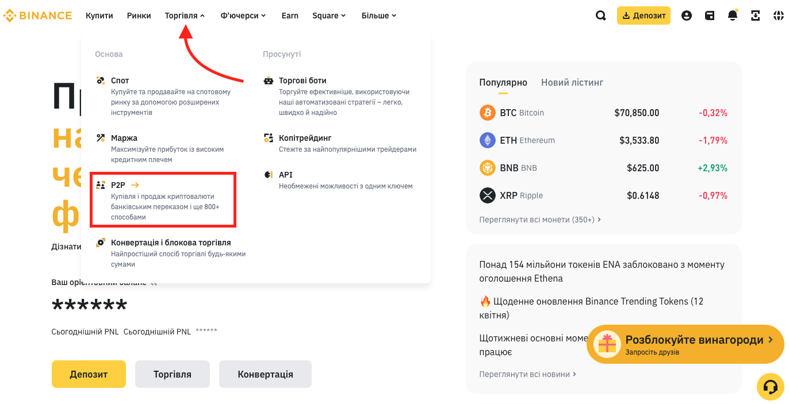Open Переглянути всі монети (350+) link
789x404 pixels.
tap(540, 220)
